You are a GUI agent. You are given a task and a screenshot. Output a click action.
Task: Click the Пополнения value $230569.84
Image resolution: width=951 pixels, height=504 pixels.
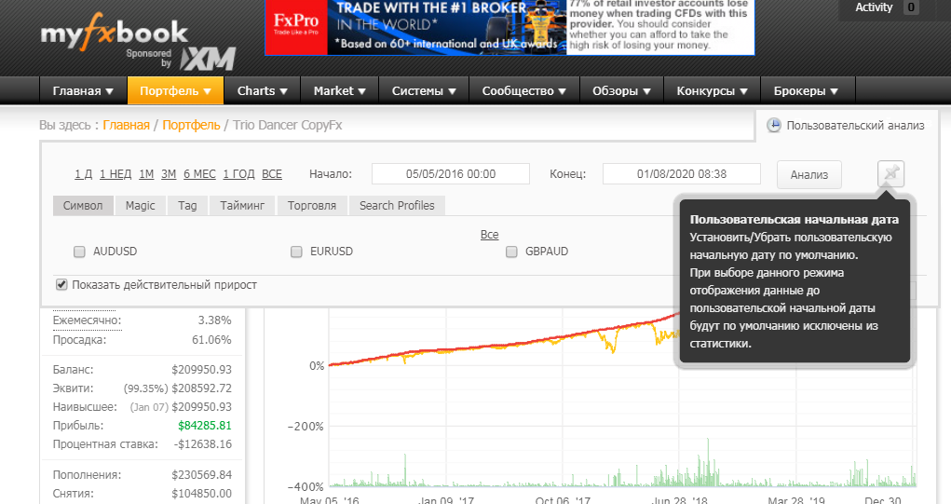(x=201, y=475)
